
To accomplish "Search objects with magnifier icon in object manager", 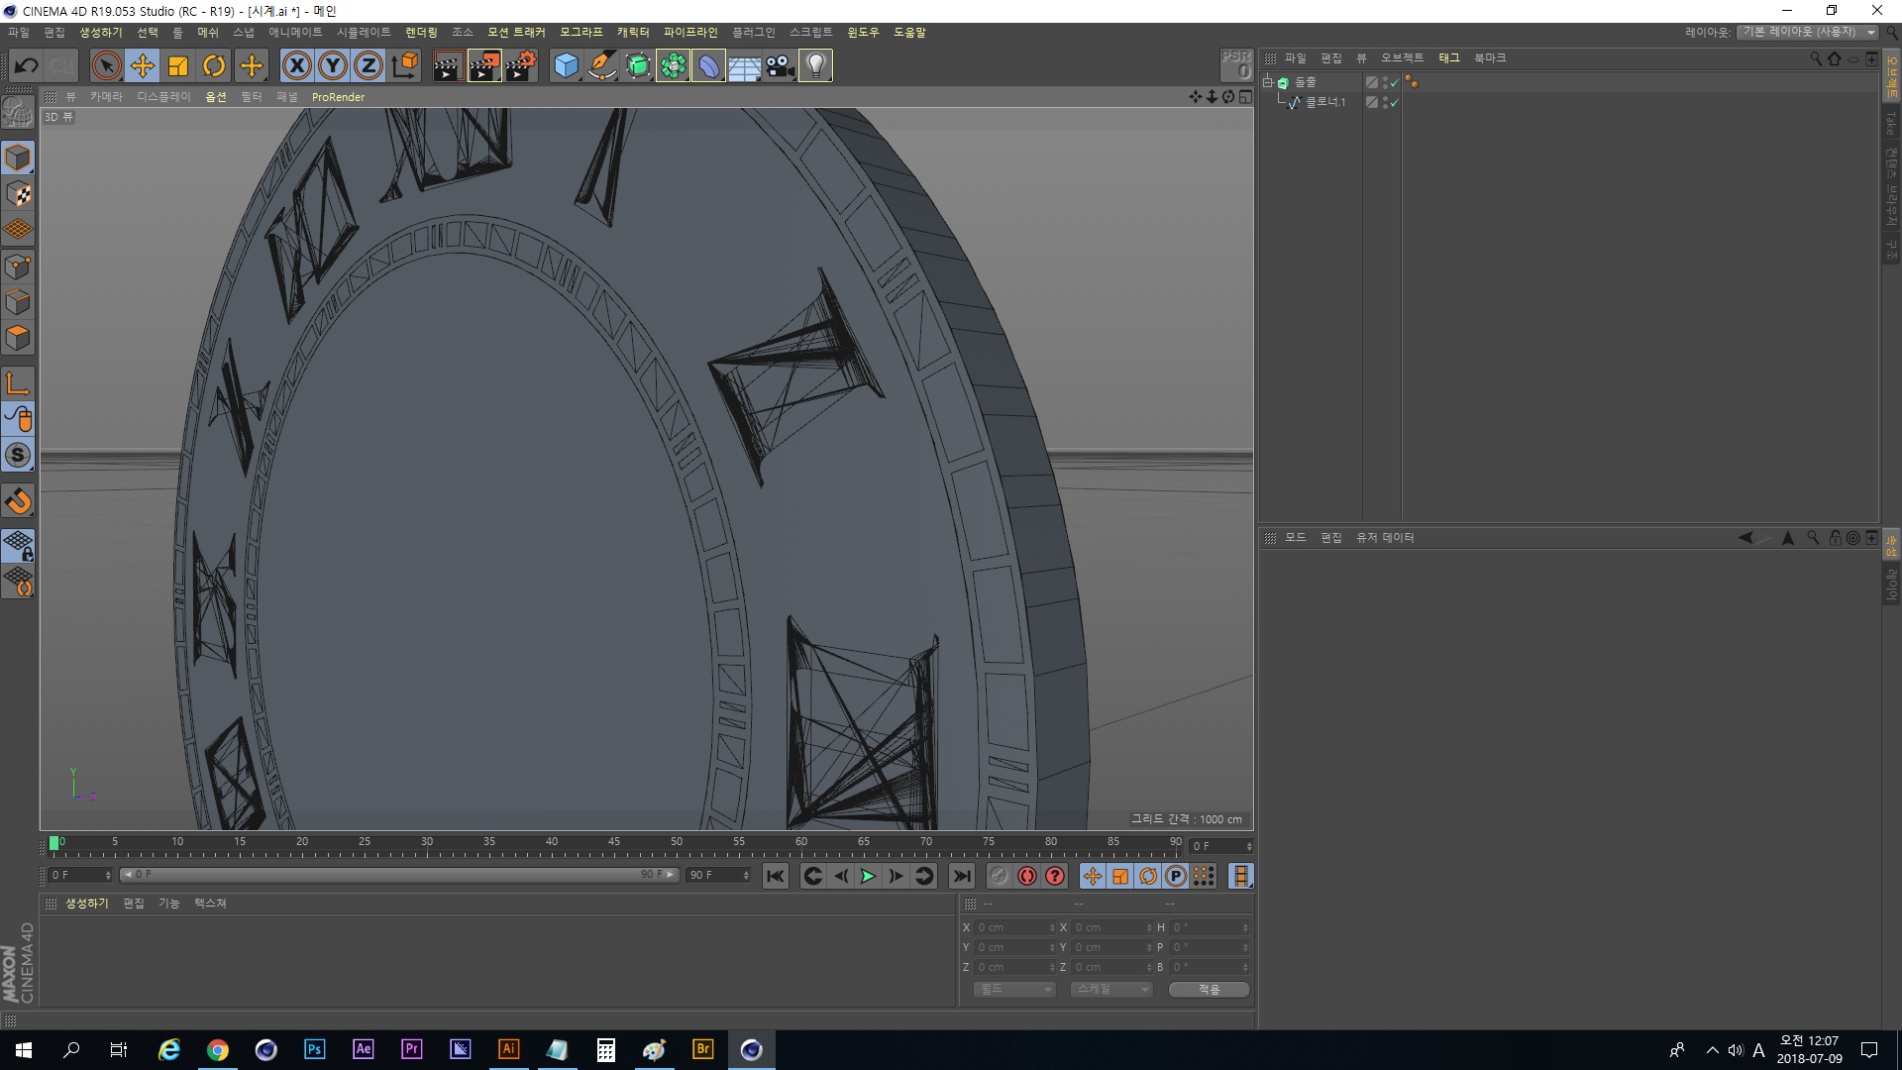I will coord(1816,58).
